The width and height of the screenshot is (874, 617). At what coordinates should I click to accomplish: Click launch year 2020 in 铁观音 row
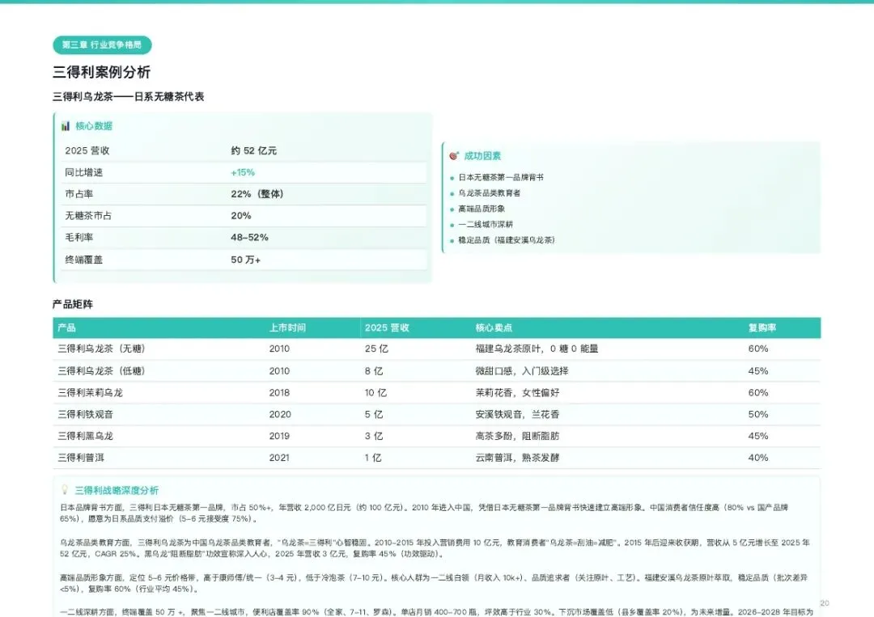point(280,415)
